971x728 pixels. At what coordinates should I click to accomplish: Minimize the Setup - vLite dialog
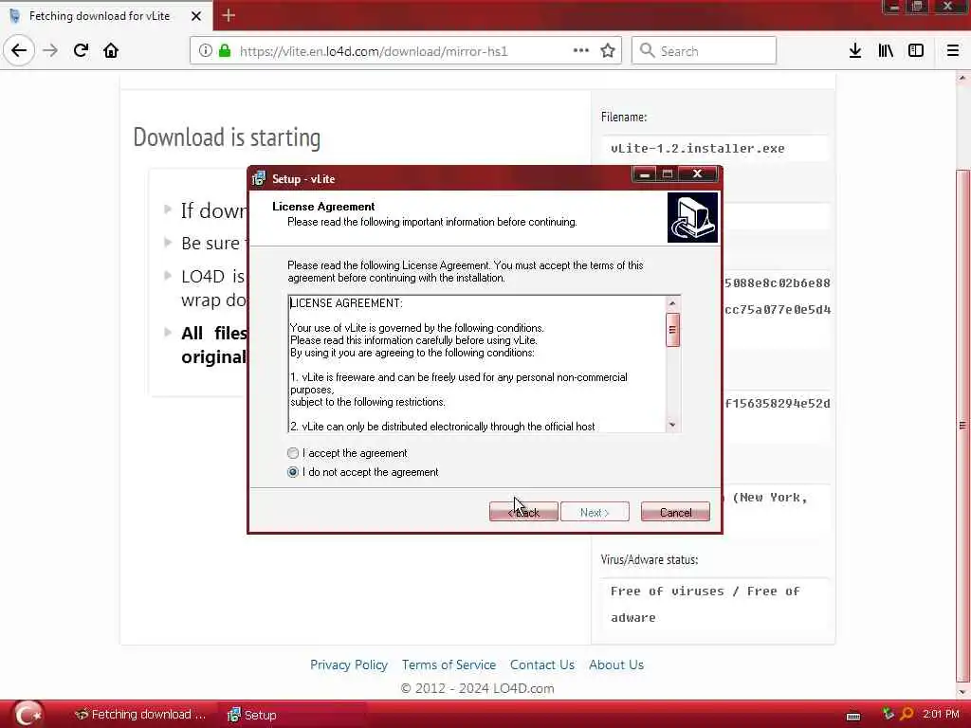(644, 174)
